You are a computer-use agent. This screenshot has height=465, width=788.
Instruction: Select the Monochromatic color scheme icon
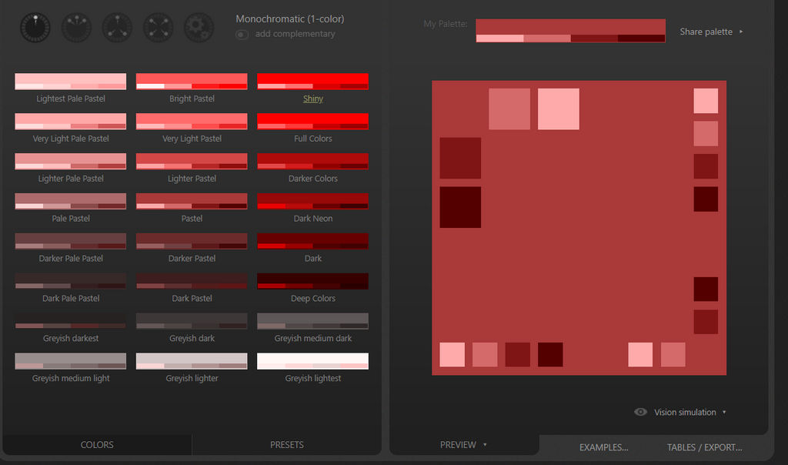pos(35,28)
